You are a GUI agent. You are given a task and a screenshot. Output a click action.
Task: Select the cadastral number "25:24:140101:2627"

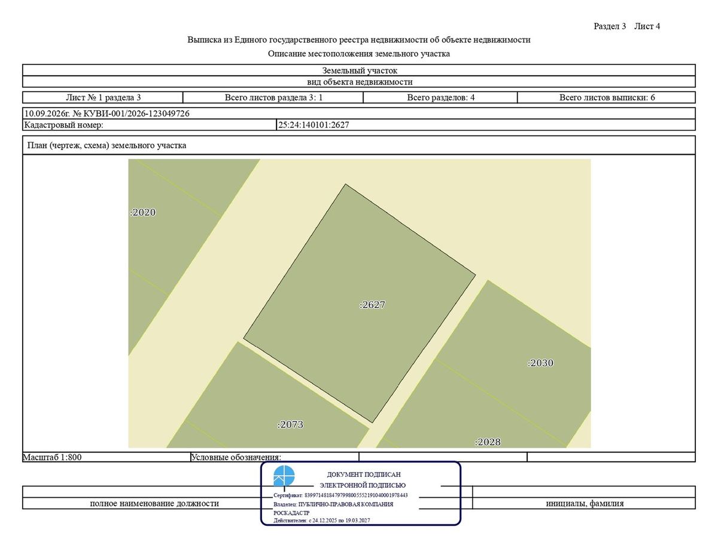point(314,125)
